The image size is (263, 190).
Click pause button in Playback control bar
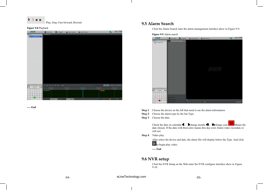[47, 86]
